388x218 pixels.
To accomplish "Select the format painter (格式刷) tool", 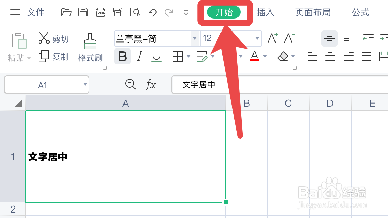I will pyautogui.click(x=90, y=48).
